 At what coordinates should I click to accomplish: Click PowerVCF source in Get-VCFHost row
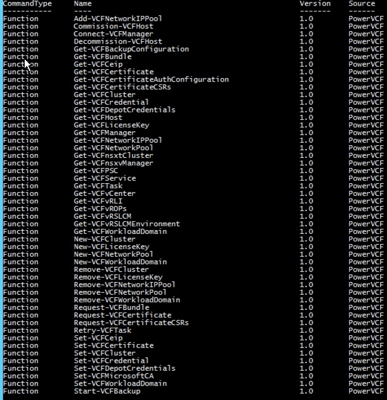pyautogui.click(x=365, y=117)
